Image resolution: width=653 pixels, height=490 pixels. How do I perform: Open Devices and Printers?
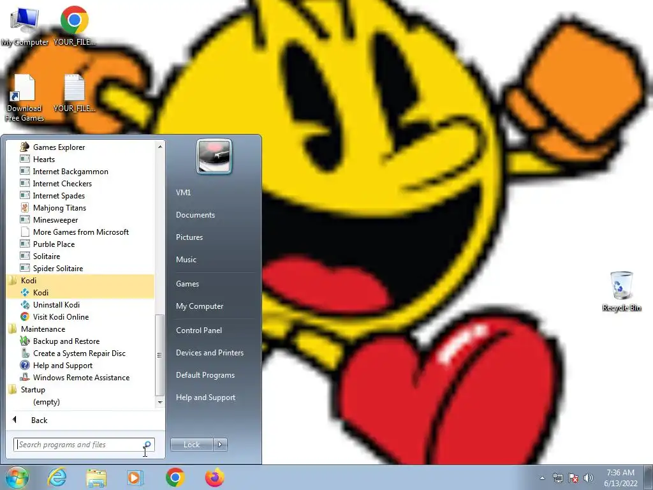209,352
